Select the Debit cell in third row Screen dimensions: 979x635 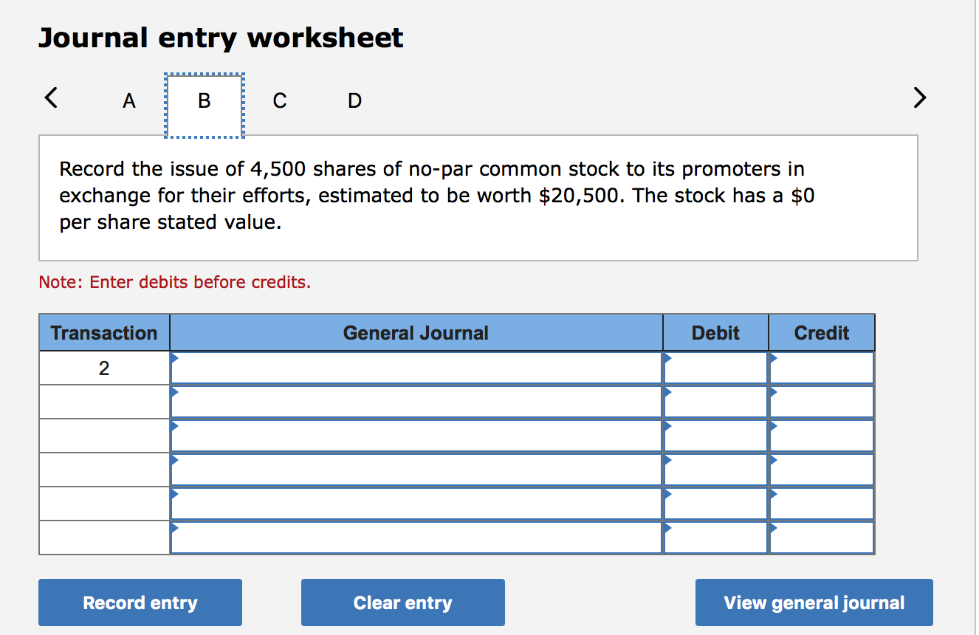(715, 436)
